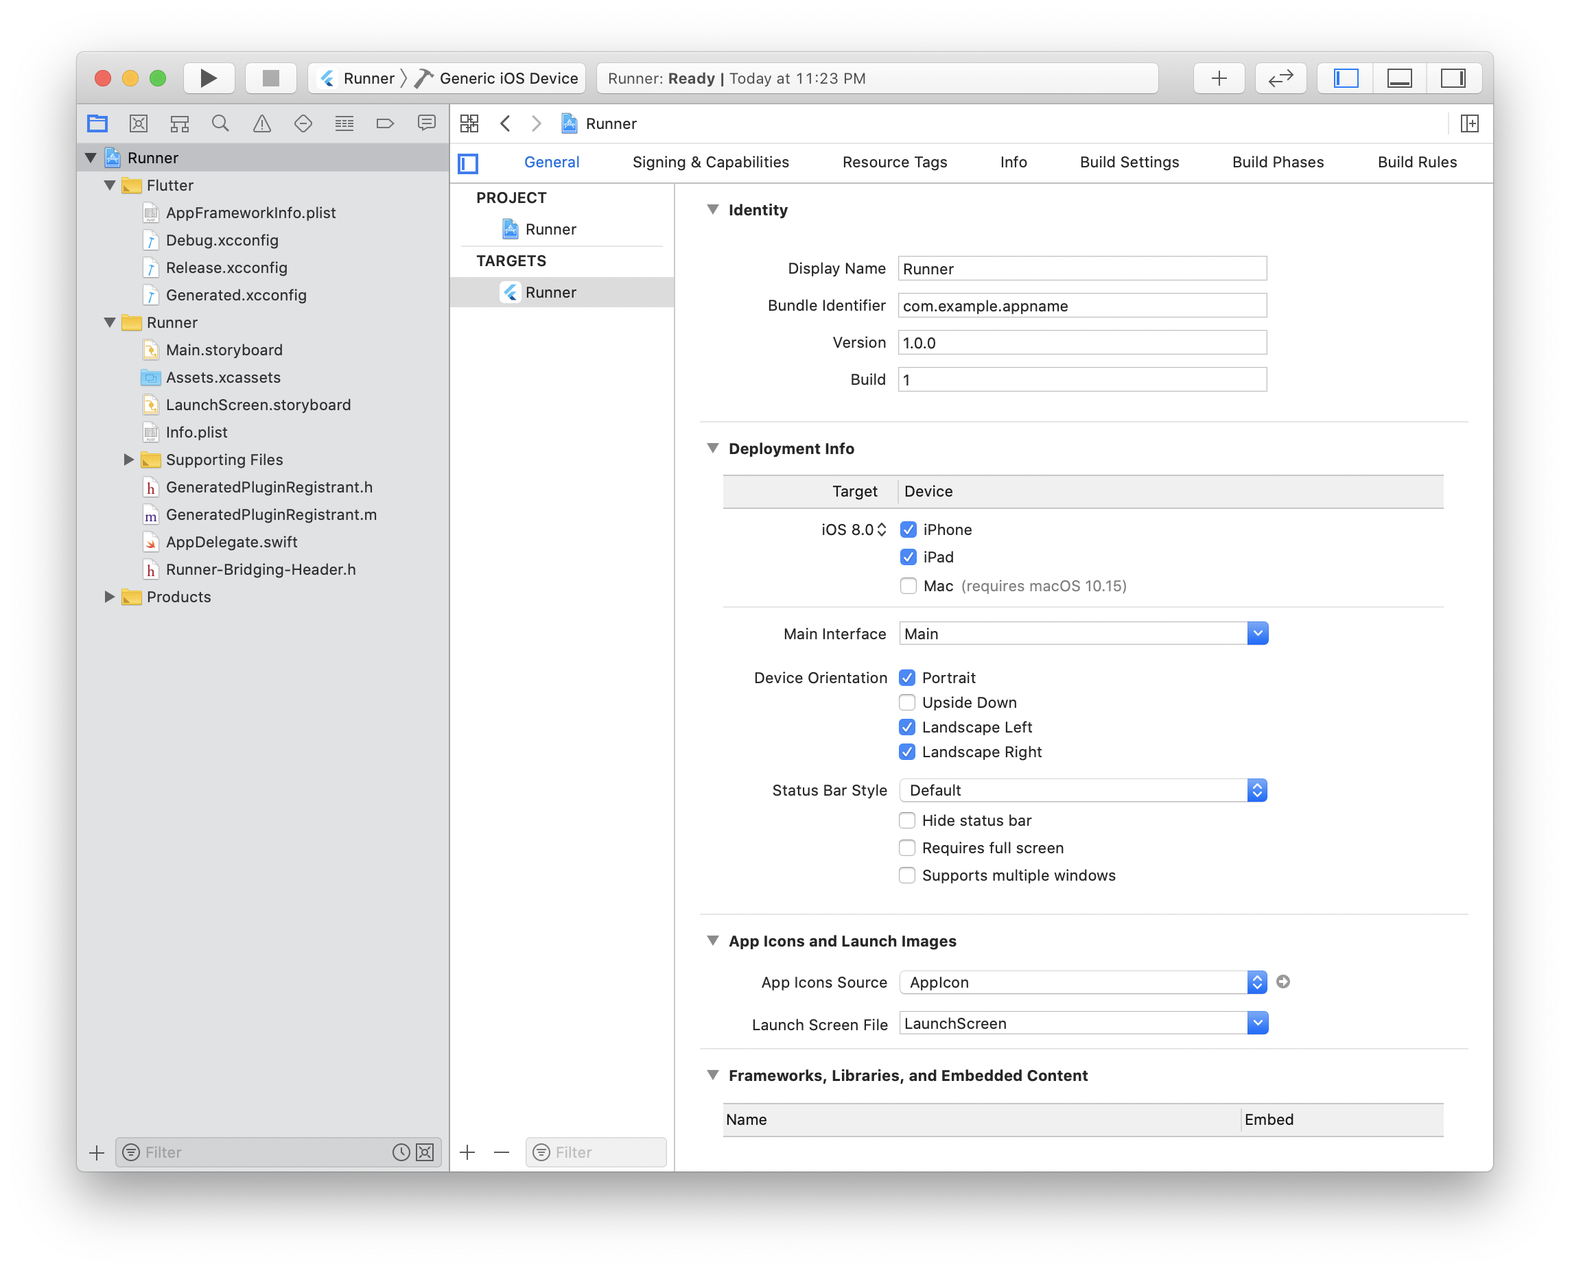Switch to the Signing & Capabilities tab
This screenshot has height=1273, width=1570.
[x=710, y=162]
